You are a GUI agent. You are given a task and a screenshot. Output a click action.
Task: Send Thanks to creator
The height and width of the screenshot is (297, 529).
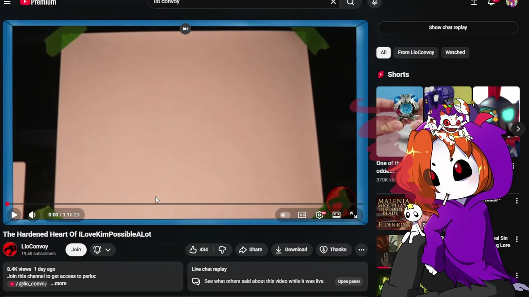click(333, 250)
